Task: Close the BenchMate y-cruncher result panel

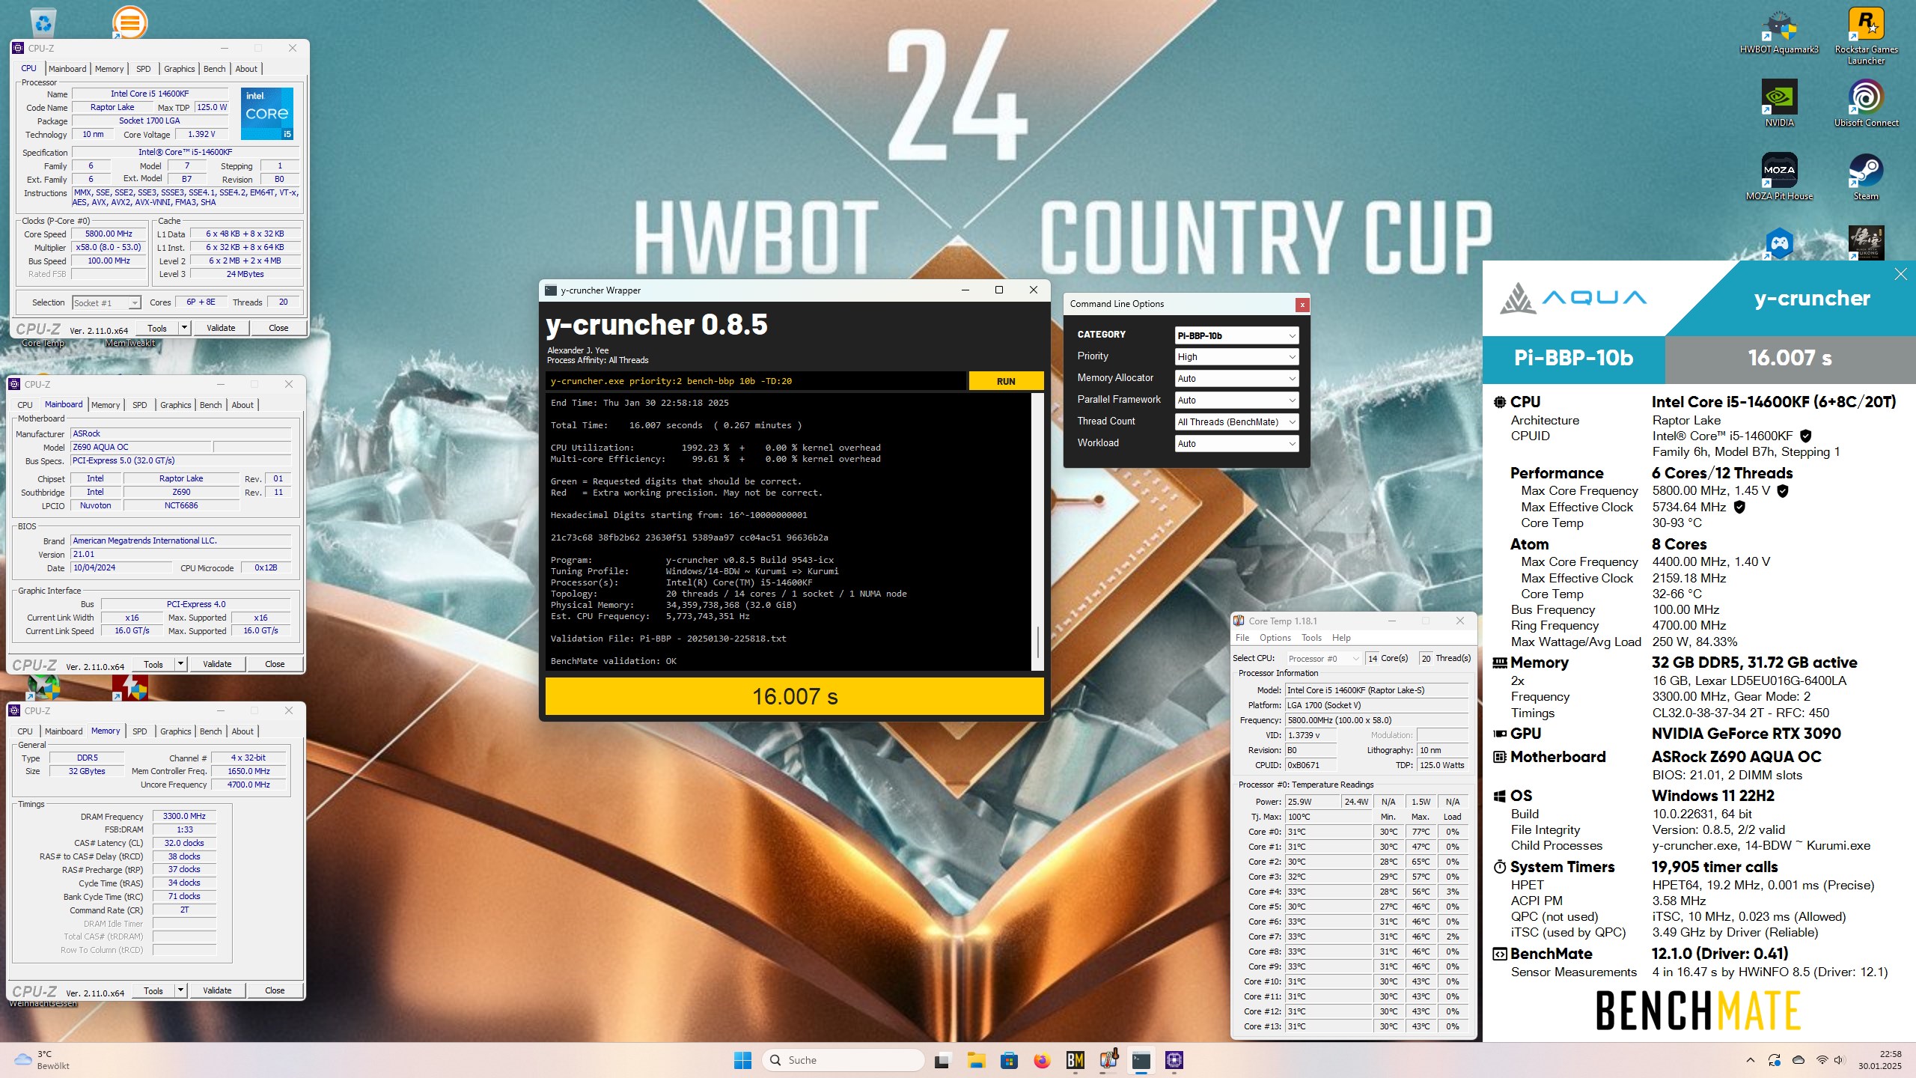Action: coord(1900,274)
